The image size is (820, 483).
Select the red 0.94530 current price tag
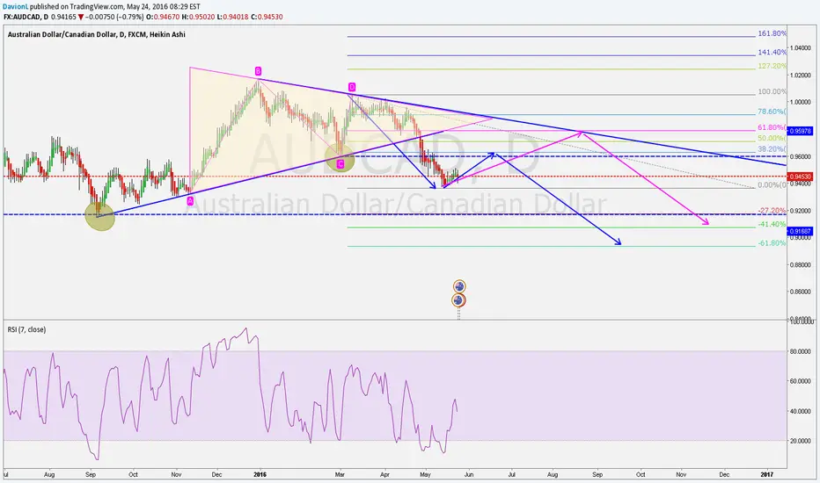coord(800,177)
